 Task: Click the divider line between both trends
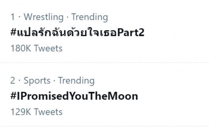tap(104, 62)
